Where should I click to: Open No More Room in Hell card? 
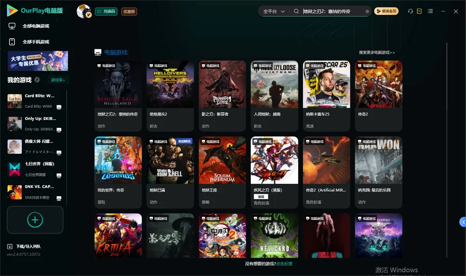(170, 172)
